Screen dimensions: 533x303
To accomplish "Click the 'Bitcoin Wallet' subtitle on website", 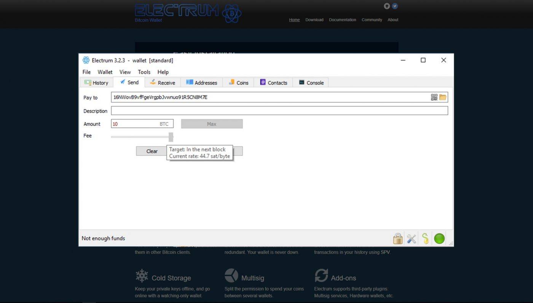I will (148, 20).
